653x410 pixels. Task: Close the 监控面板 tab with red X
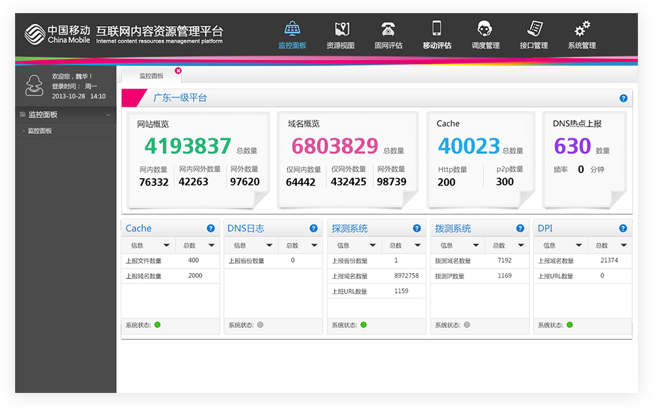178,71
